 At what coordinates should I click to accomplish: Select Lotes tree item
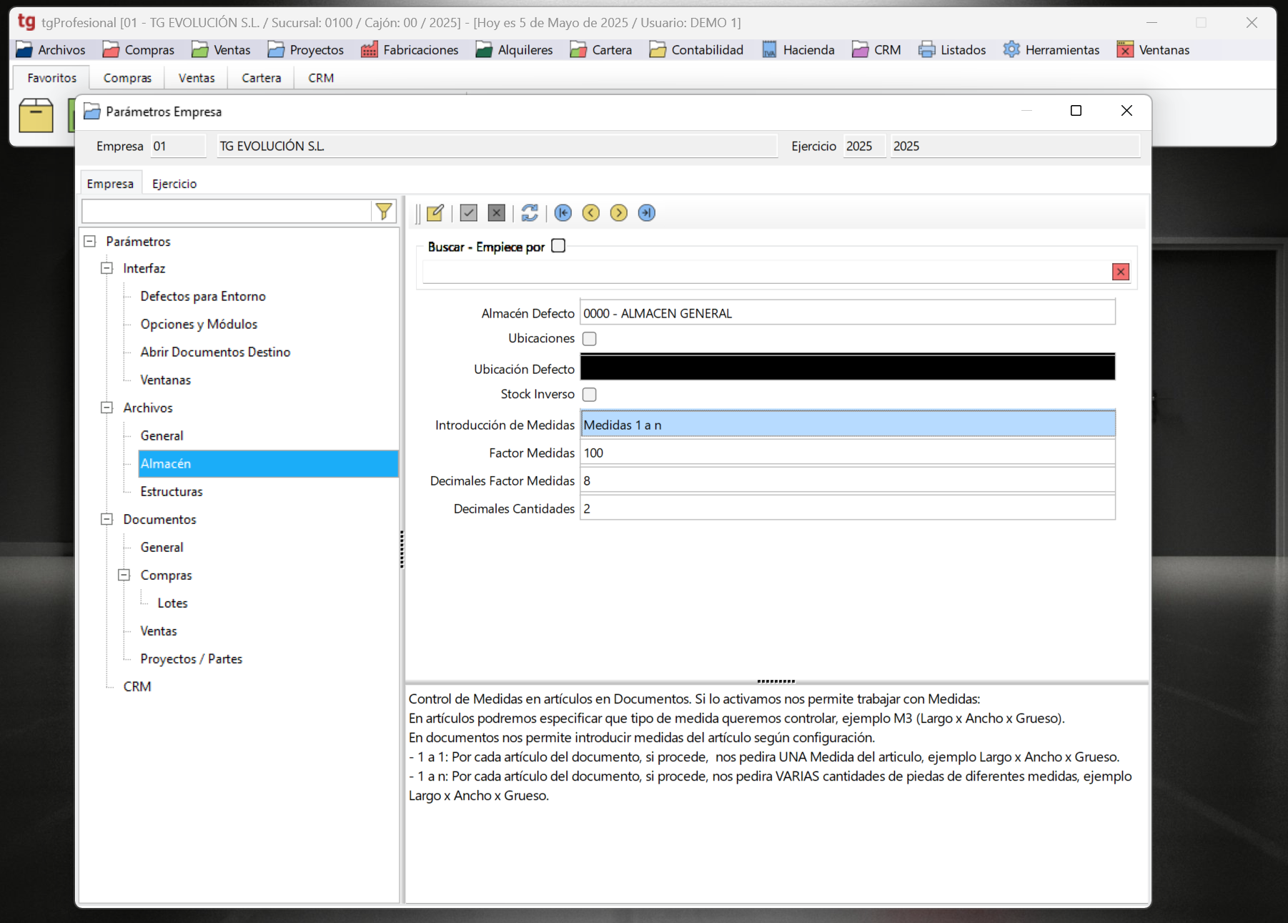click(x=172, y=603)
